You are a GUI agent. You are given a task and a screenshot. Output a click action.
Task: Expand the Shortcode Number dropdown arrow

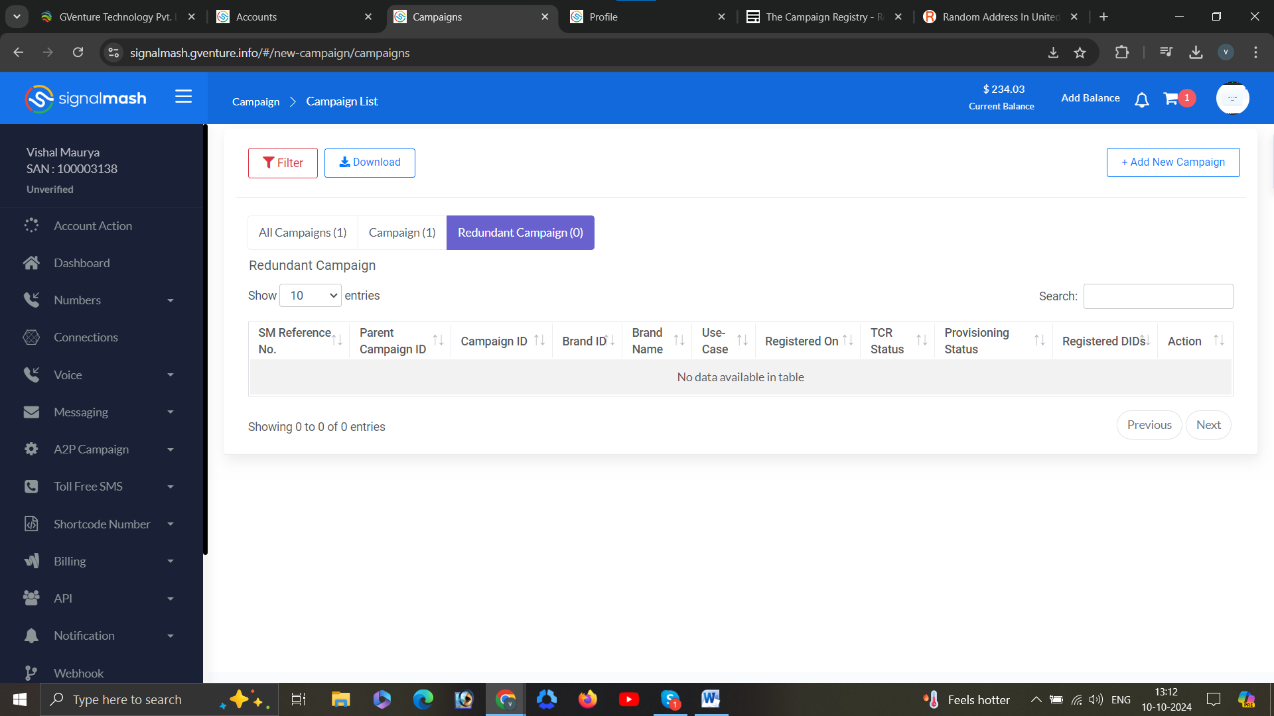point(171,524)
